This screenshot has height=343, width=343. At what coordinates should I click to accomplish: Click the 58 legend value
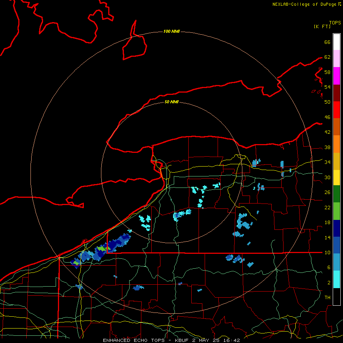tap(327, 72)
